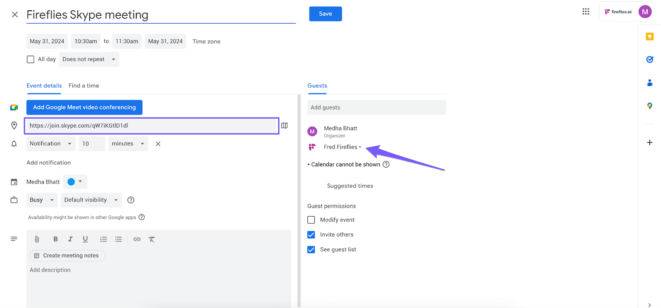
Task: Click the event title field
Action: tap(161, 15)
